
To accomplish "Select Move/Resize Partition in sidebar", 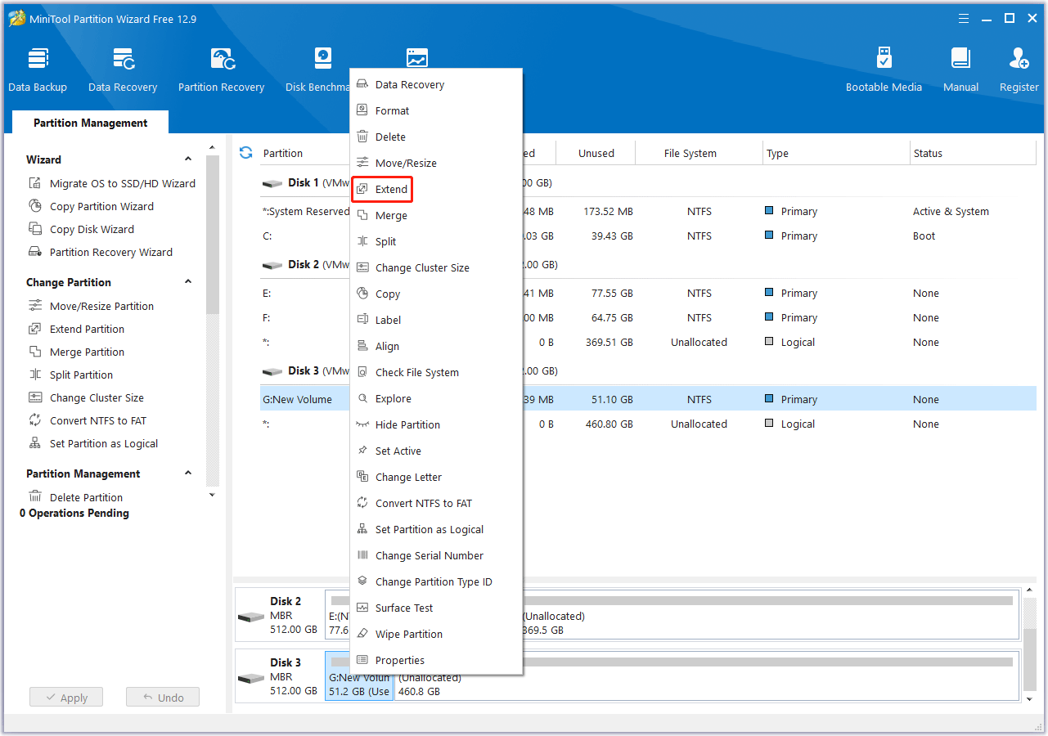I will point(91,306).
